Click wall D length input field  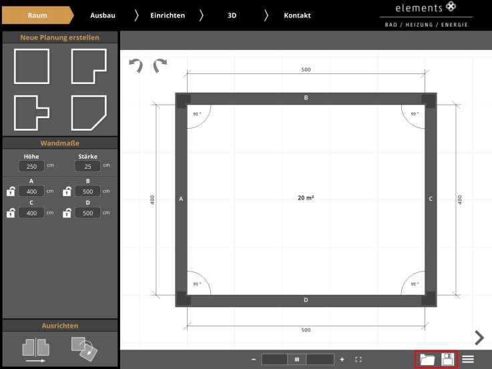click(x=87, y=213)
